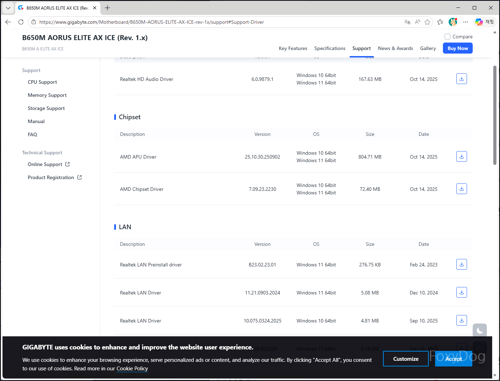Select the version 7.09.23.2230 cell
500x381 pixels.
(x=262, y=189)
